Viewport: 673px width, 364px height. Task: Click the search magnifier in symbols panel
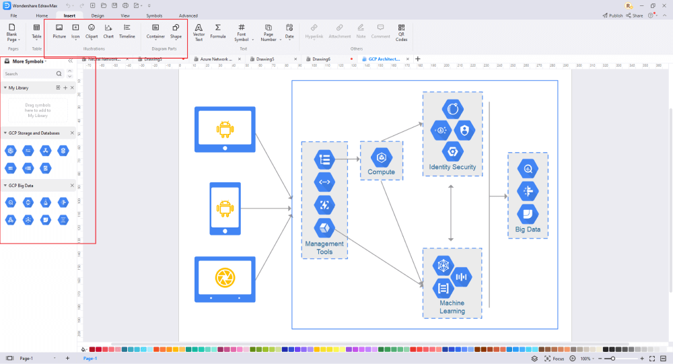pos(59,74)
